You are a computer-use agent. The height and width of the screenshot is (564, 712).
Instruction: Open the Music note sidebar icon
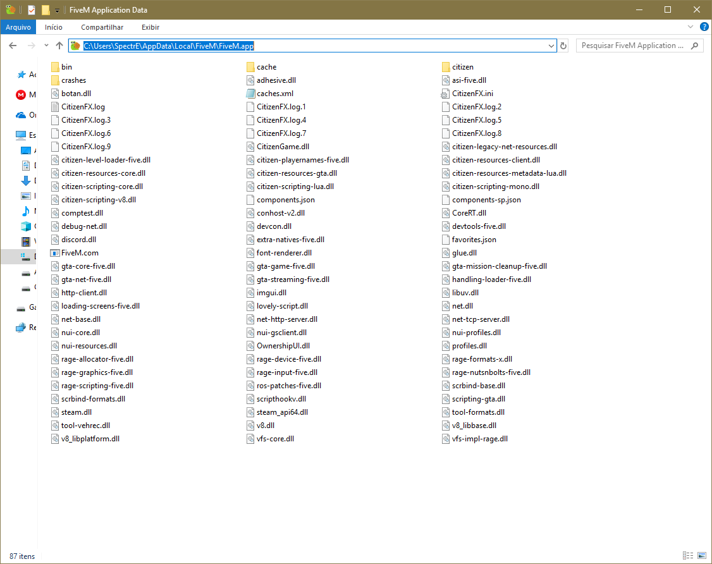coord(26,211)
